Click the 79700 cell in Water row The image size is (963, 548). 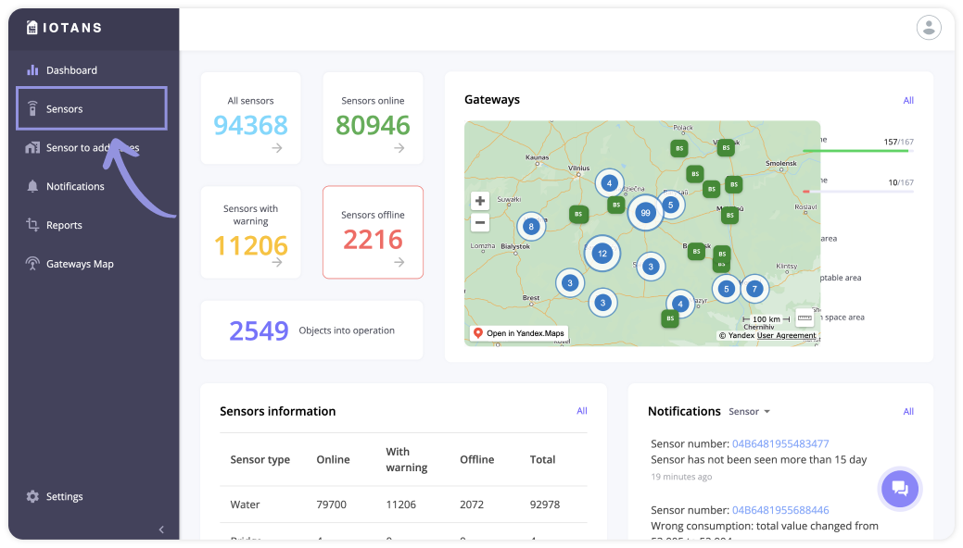pyautogui.click(x=332, y=504)
